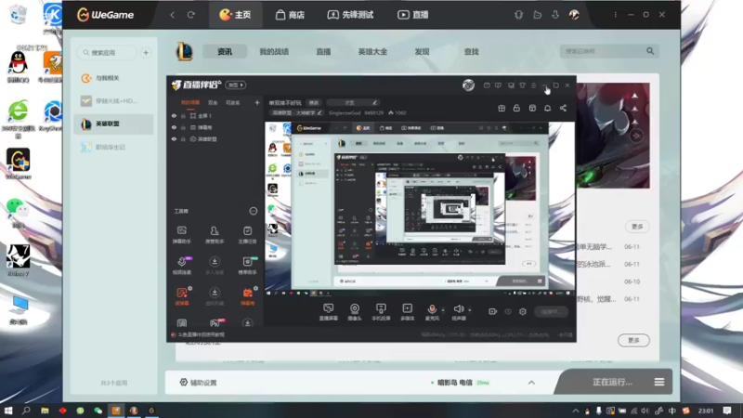Open 主播任务 tool in toolbox

247,235
